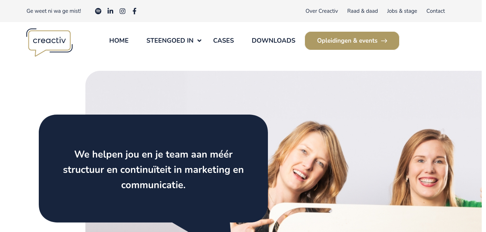Open the Downloads menu item
The height and width of the screenshot is (232, 486).
274,41
